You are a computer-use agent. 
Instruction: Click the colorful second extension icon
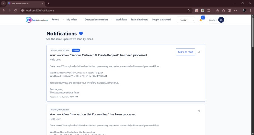pyautogui.click(x=203, y=10)
